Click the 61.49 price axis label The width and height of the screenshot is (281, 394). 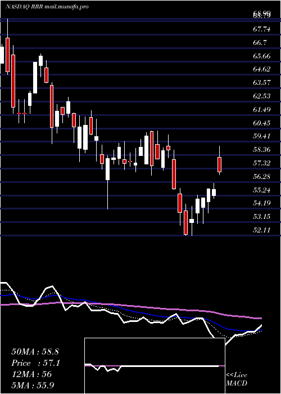click(x=262, y=110)
